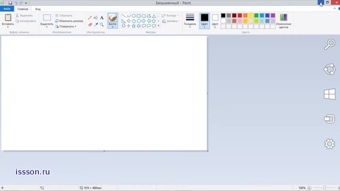Open the Заливка shape fill dropdown
Image resolution: width=340 pixels, height=191 pixels.
pyautogui.click(x=171, y=21)
